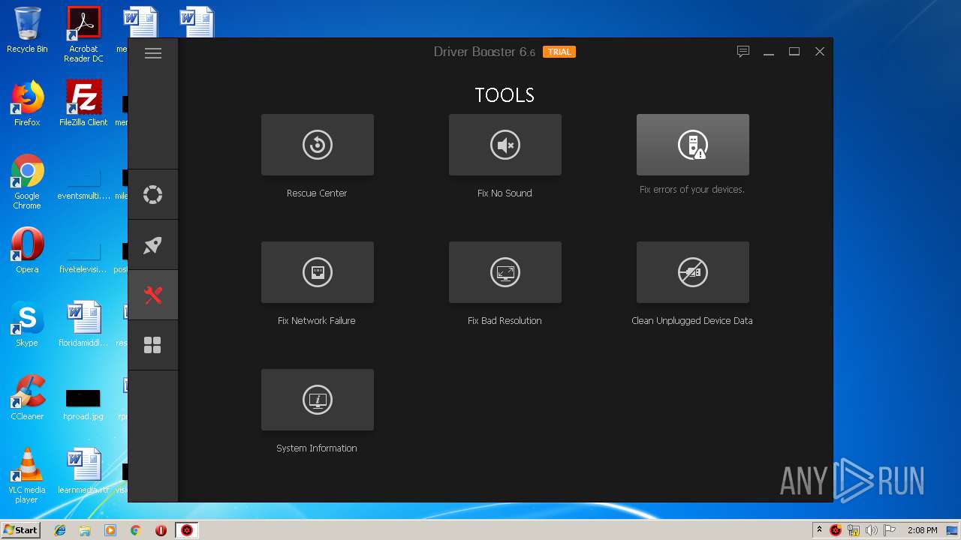Viewport: 961px width, 540px height.
Task: Click the Clean Unplugged Device Data label
Action: coord(692,320)
